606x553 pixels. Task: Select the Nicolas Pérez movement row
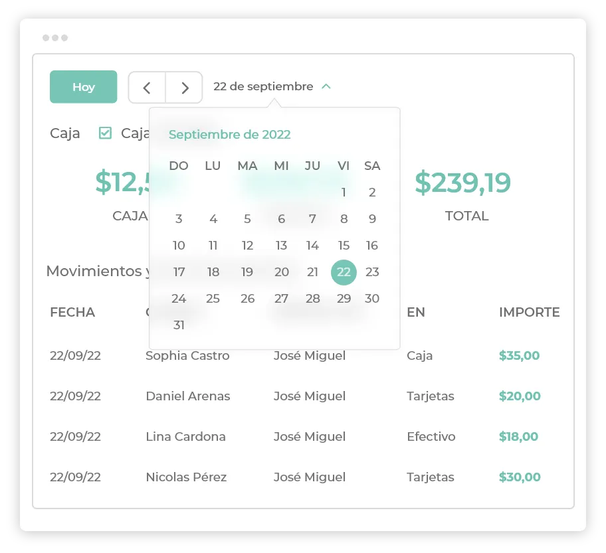pyautogui.click(x=304, y=477)
